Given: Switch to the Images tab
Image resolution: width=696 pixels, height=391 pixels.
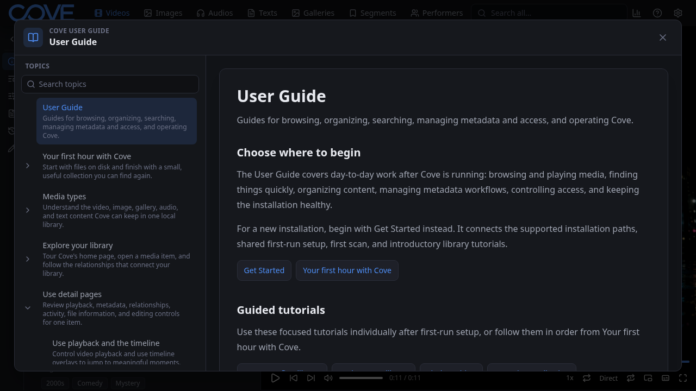Looking at the screenshot, I should click(x=163, y=13).
